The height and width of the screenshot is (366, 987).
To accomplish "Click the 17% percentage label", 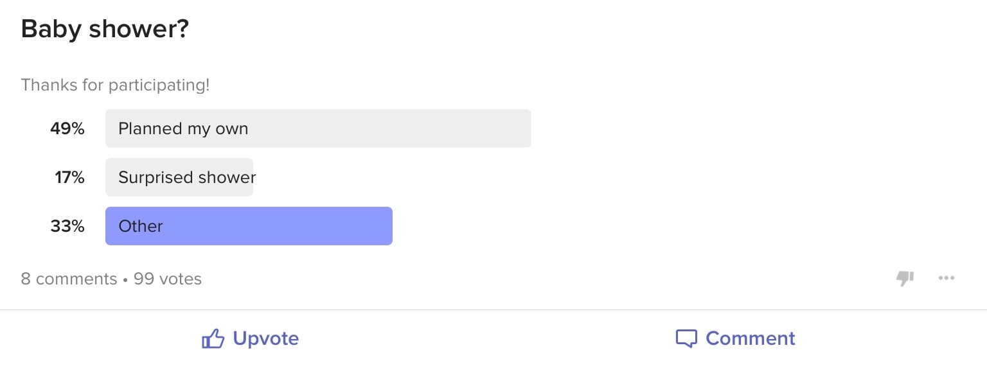I will [69, 177].
